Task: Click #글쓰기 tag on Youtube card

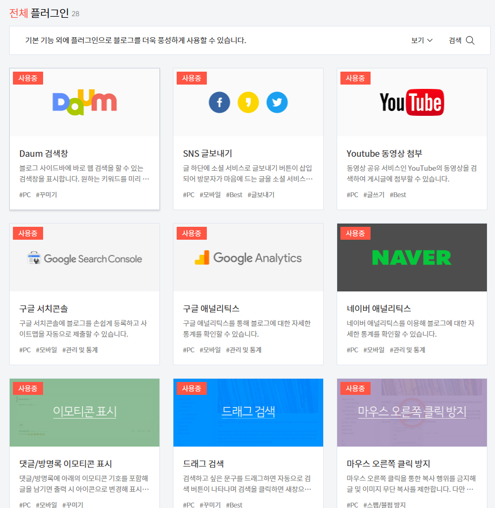Action: pos(374,194)
